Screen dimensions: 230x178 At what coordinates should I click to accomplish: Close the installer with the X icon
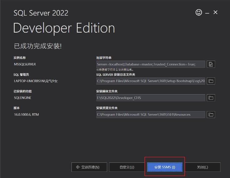tap(215, 12)
